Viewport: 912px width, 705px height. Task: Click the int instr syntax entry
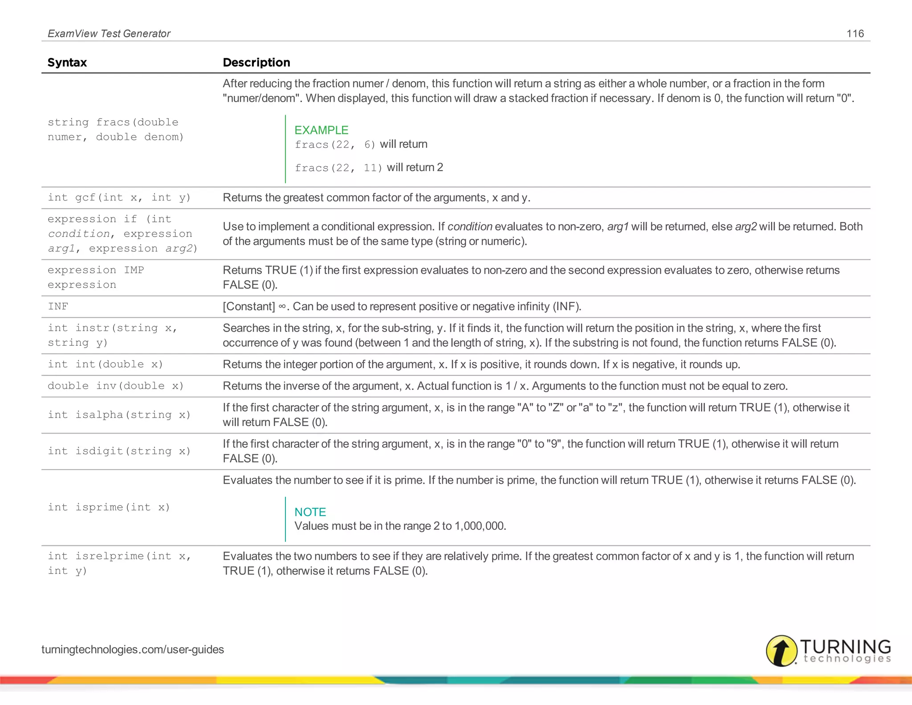point(112,335)
